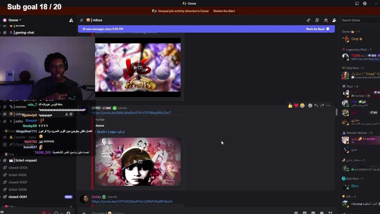
Task: Collapse the Live category
Action: 10,207
